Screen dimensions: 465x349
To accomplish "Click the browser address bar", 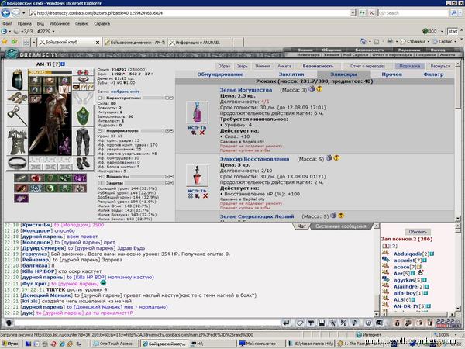I will coord(190,13).
